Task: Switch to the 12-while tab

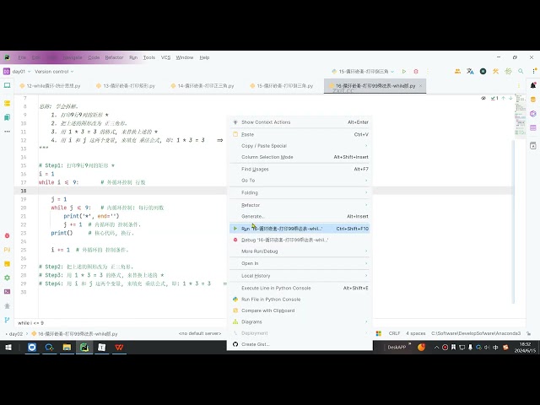Action: [50, 86]
